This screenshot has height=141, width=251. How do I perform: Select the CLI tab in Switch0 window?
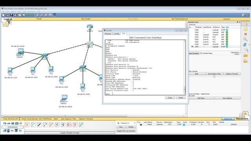tap(124, 34)
